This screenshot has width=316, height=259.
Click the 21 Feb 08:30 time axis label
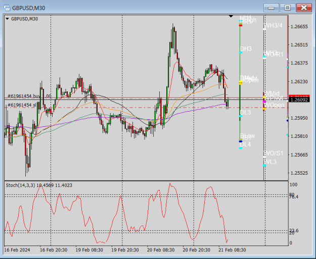click(232, 250)
